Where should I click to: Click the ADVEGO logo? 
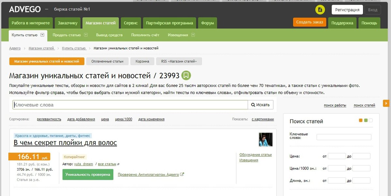point(25,9)
